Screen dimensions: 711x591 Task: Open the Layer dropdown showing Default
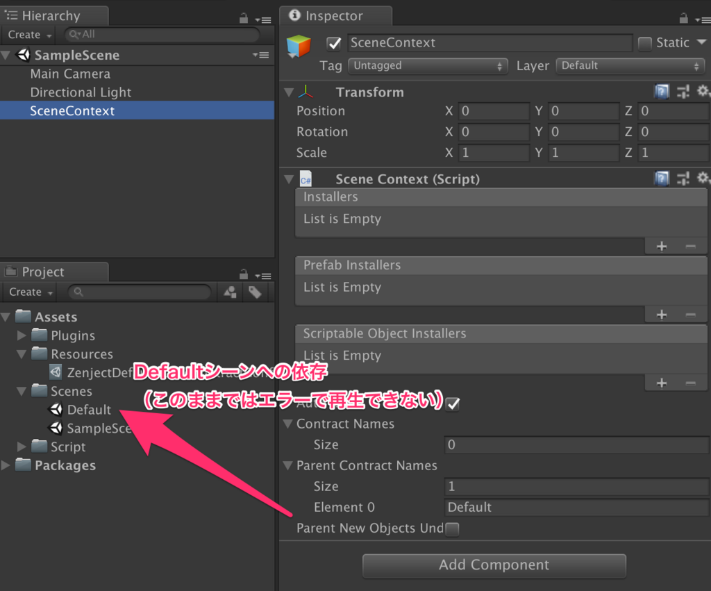630,66
